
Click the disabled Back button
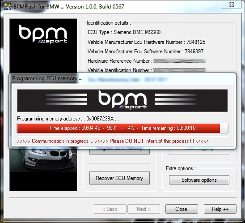(x=110, y=209)
